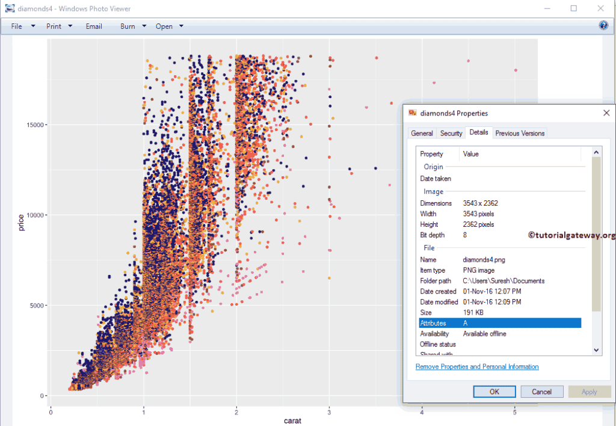Close the diamonds4 Properties dialog
The width and height of the screenshot is (616, 426).
pyautogui.click(x=606, y=113)
